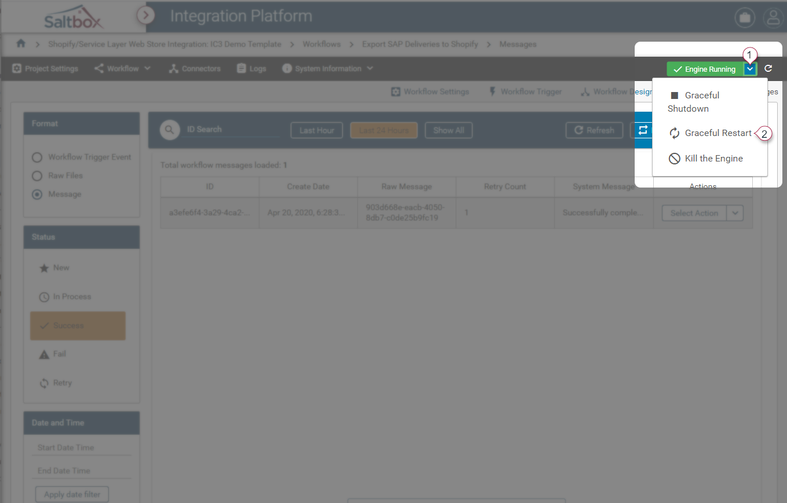This screenshot has height=503, width=787.
Task: Show messages from the Last 24 Hours
Action: tap(384, 130)
